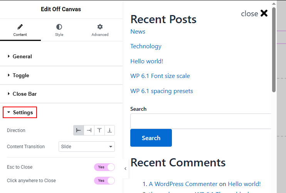286x193 pixels.
Task: Open the Content Transition dropdown
Action: pos(87,147)
